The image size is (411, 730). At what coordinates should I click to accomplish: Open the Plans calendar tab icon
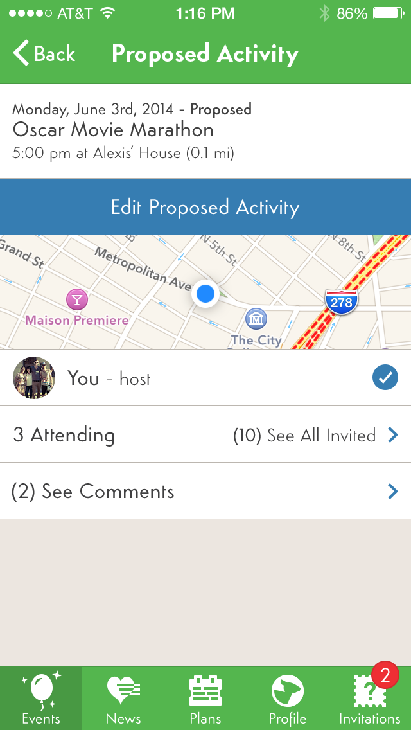click(x=205, y=691)
